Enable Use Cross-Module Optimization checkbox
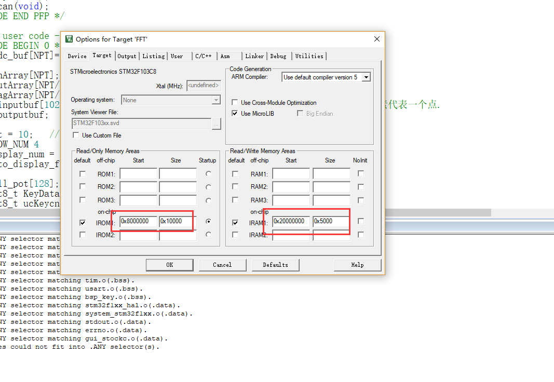Viewport: 554px width, 382px height. [235, 103]
